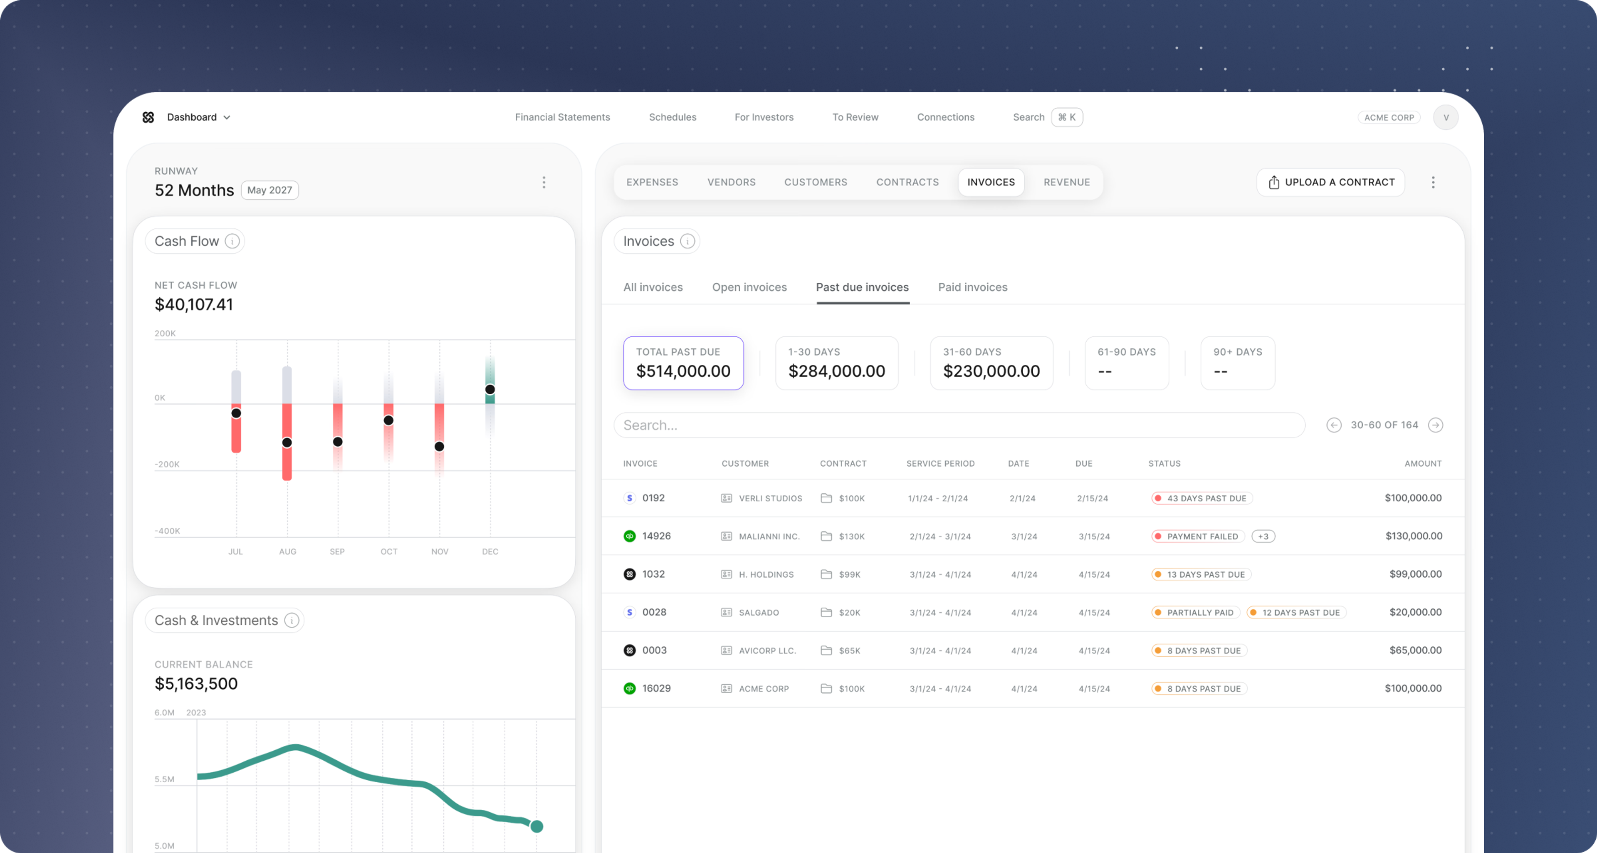Click Upload a Contract button
Image resolution: width=1597 pixels, height=853 pixels.
[1330, 182]
